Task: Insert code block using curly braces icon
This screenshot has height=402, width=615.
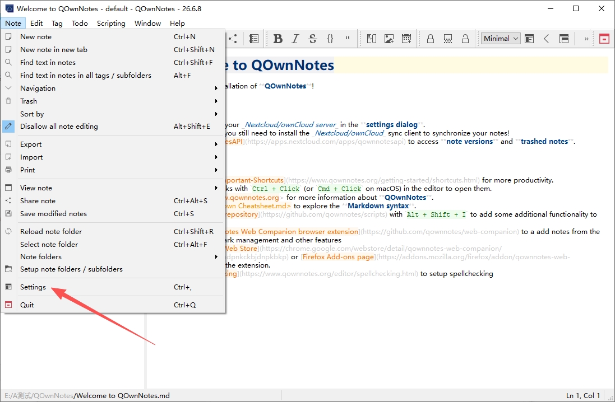Action: point(330,39)
